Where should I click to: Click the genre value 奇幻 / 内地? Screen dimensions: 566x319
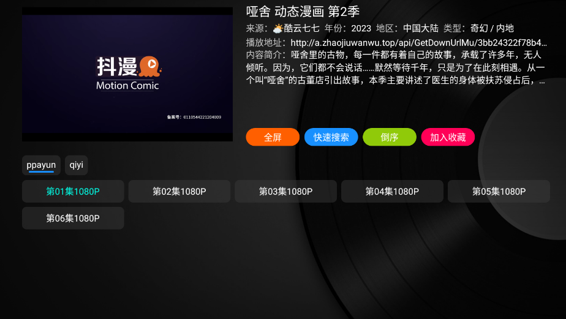[x=492, y=28]
